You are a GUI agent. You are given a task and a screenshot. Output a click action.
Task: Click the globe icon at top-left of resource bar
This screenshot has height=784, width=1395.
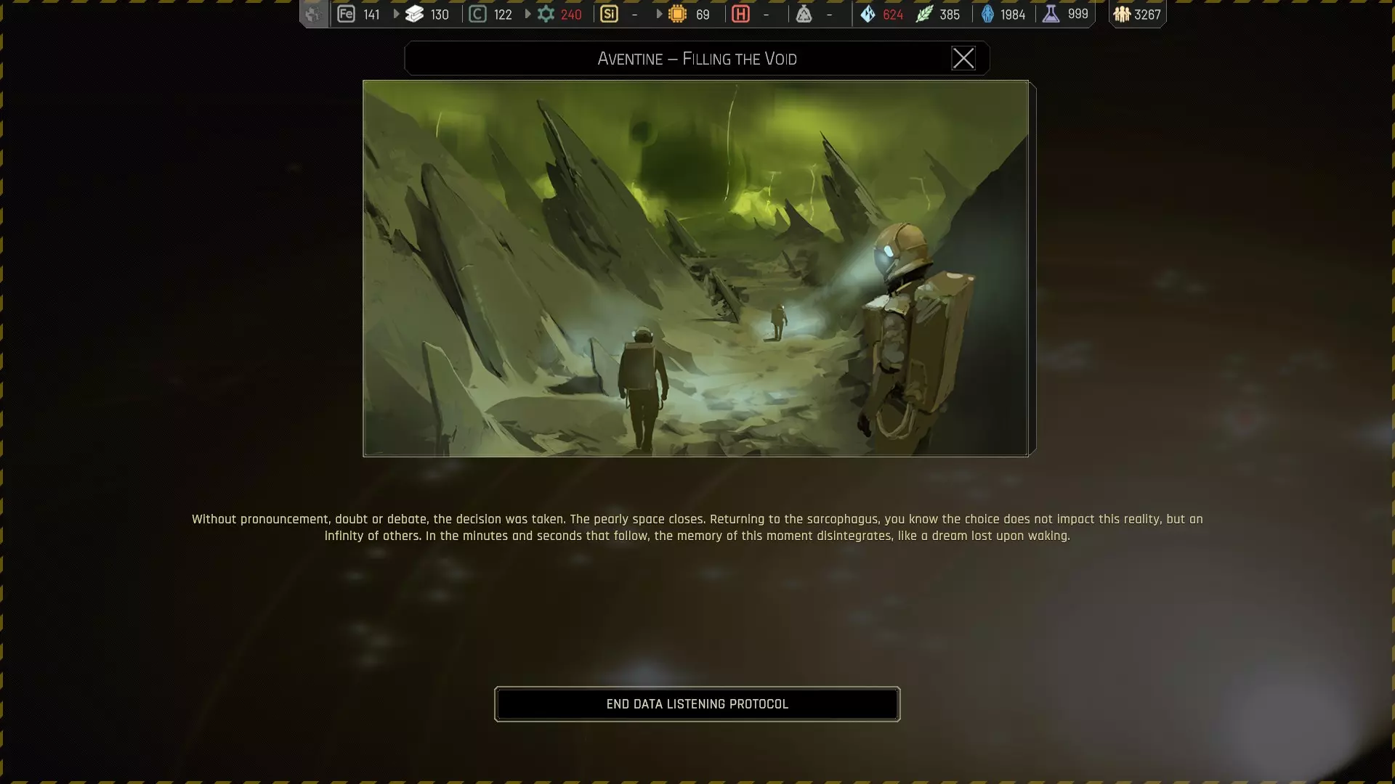click(x=313, y=14)
